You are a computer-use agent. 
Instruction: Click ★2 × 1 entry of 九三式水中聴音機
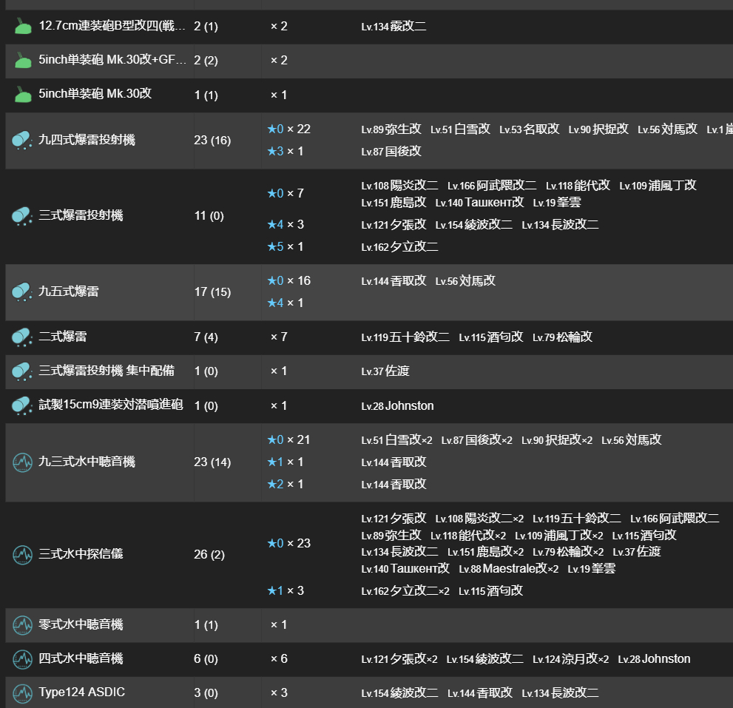click(286, 485)
